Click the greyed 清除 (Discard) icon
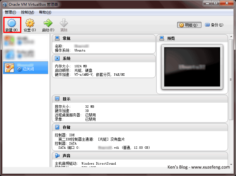The height and width of the screenshot is (176, 236). pos(64,23)
